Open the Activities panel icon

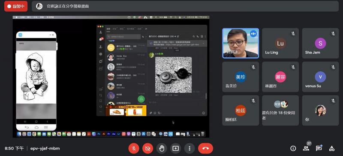(x=331, y=148)
